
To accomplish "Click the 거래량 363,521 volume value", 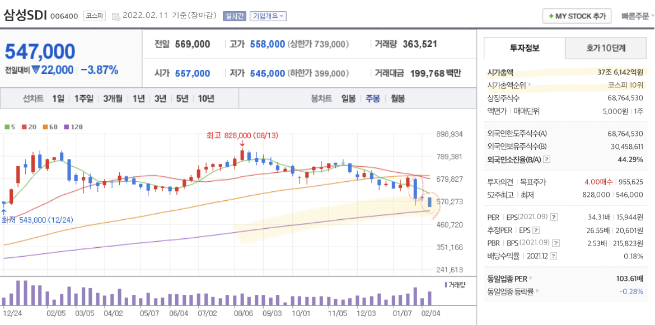I will 419,44.
